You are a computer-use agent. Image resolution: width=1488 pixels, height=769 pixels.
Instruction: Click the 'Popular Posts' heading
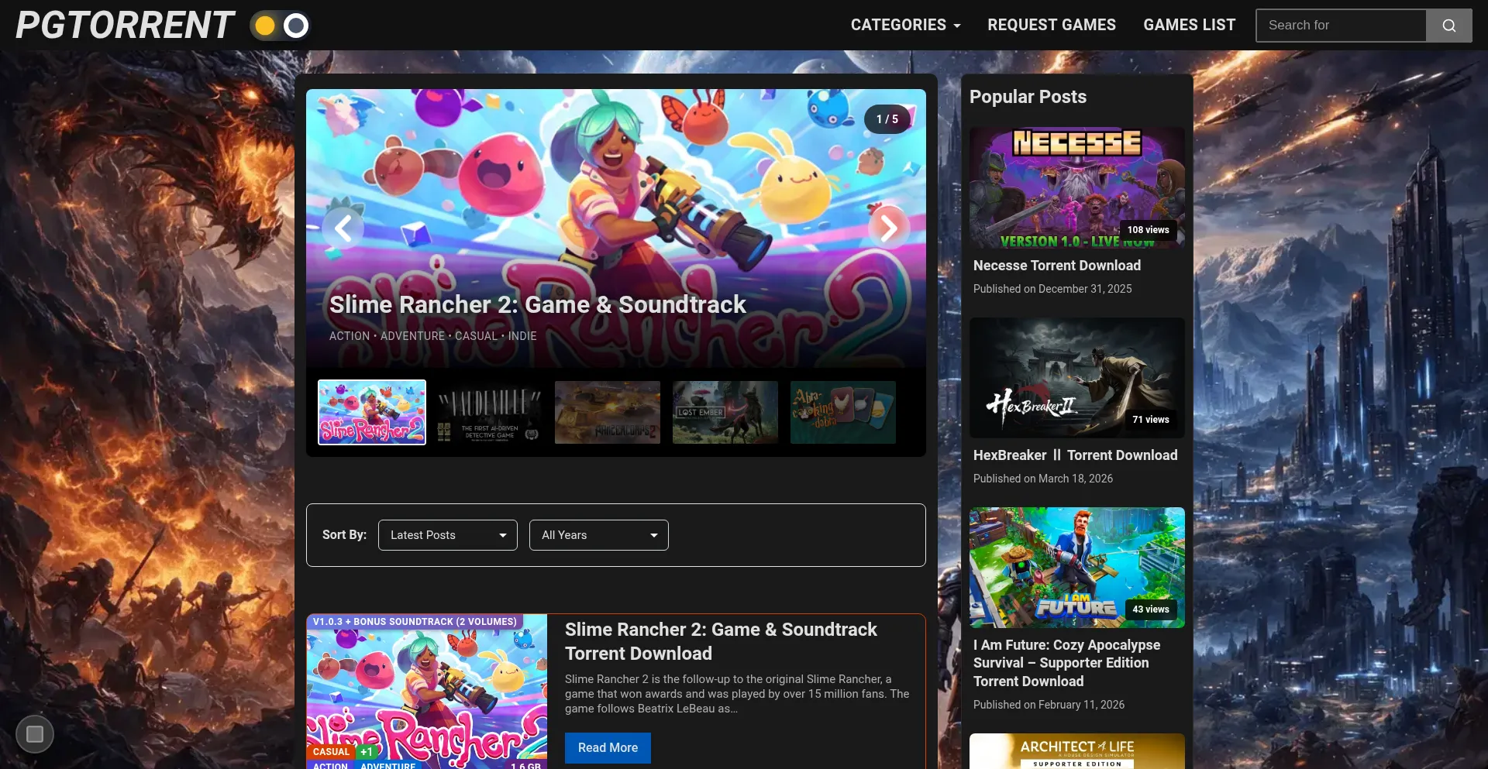1028,97
